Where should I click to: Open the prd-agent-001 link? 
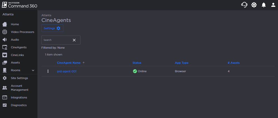(x=67, y=71)
